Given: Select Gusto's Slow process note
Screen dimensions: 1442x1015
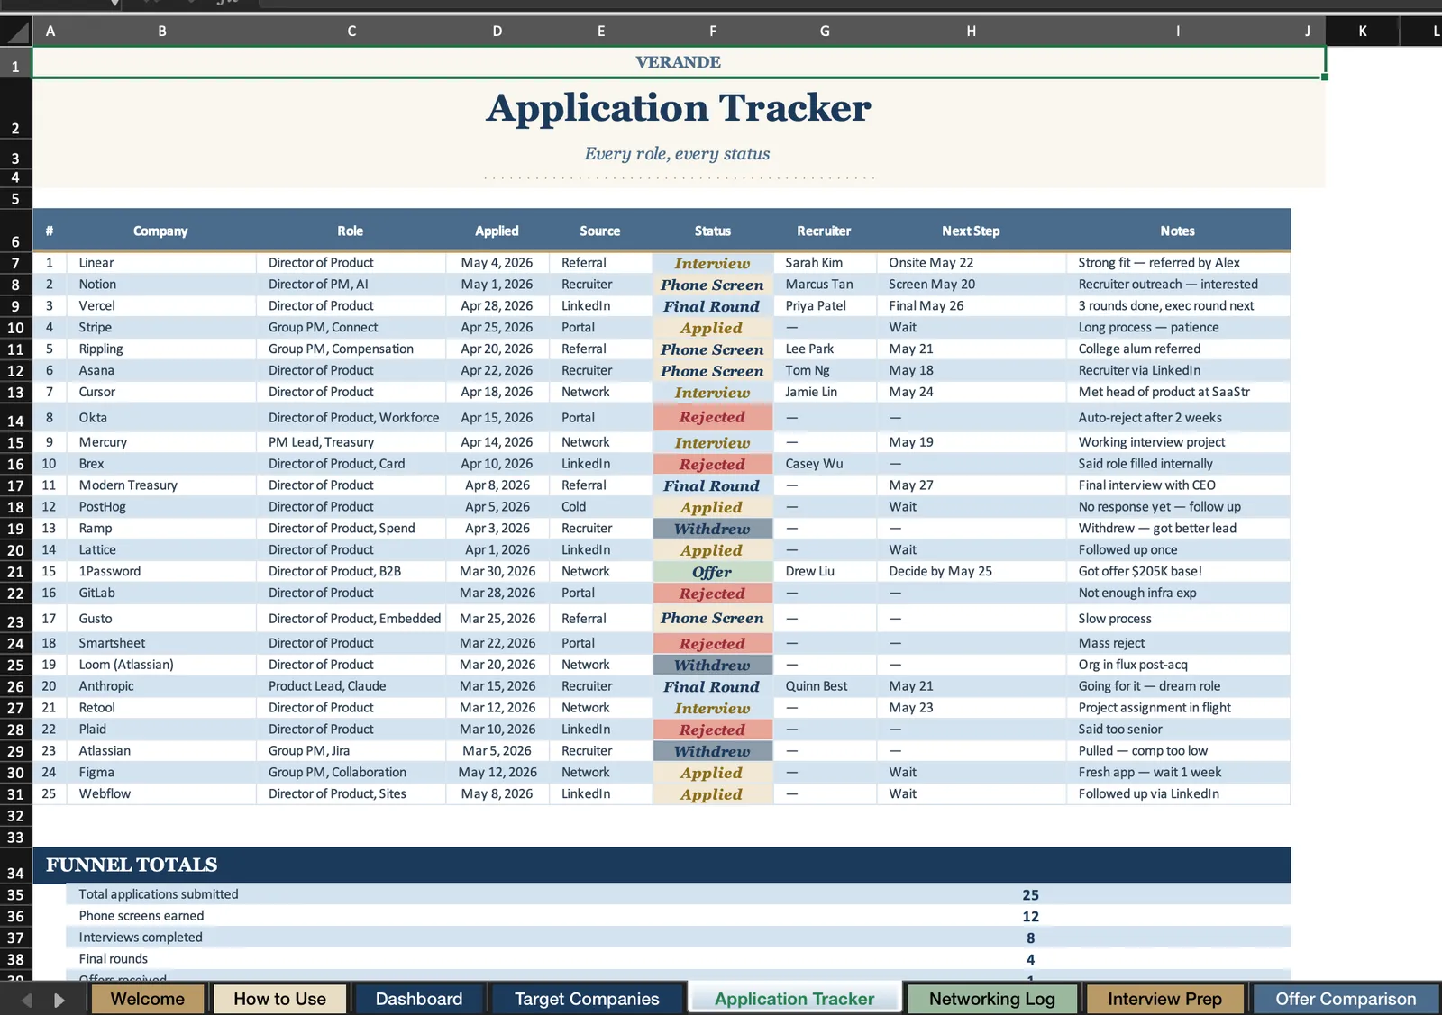Looking at the screenshot, I should tap(1178, 619).
